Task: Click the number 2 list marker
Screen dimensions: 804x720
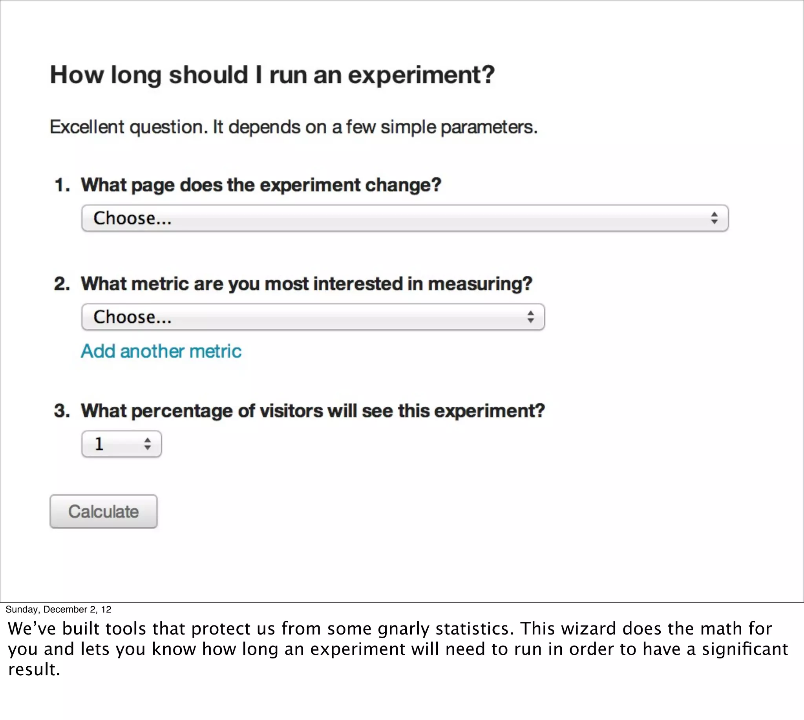Action: pyautogui.click(x=62, y=284)
